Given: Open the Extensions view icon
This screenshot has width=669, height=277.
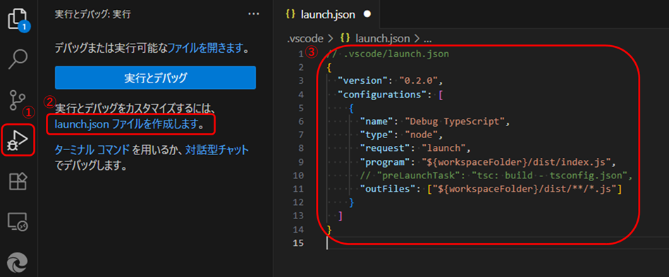Looking at the screenshot, I should [18, 181].
